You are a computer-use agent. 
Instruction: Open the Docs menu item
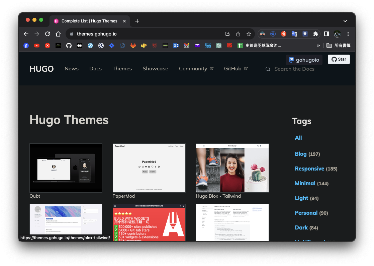click(95, 69)
